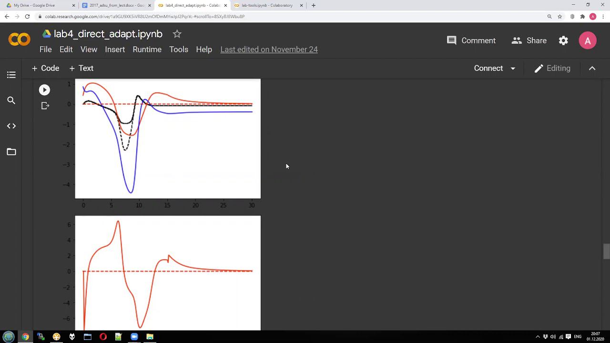
Task: Open the table of contents sidebar
Action: pos(11,75)
